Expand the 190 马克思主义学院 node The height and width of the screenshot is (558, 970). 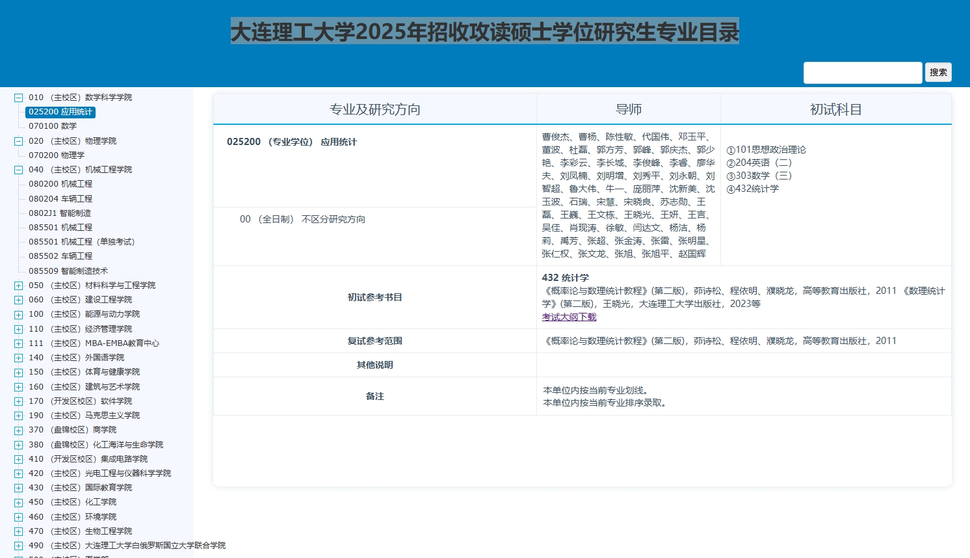(19, 416)
